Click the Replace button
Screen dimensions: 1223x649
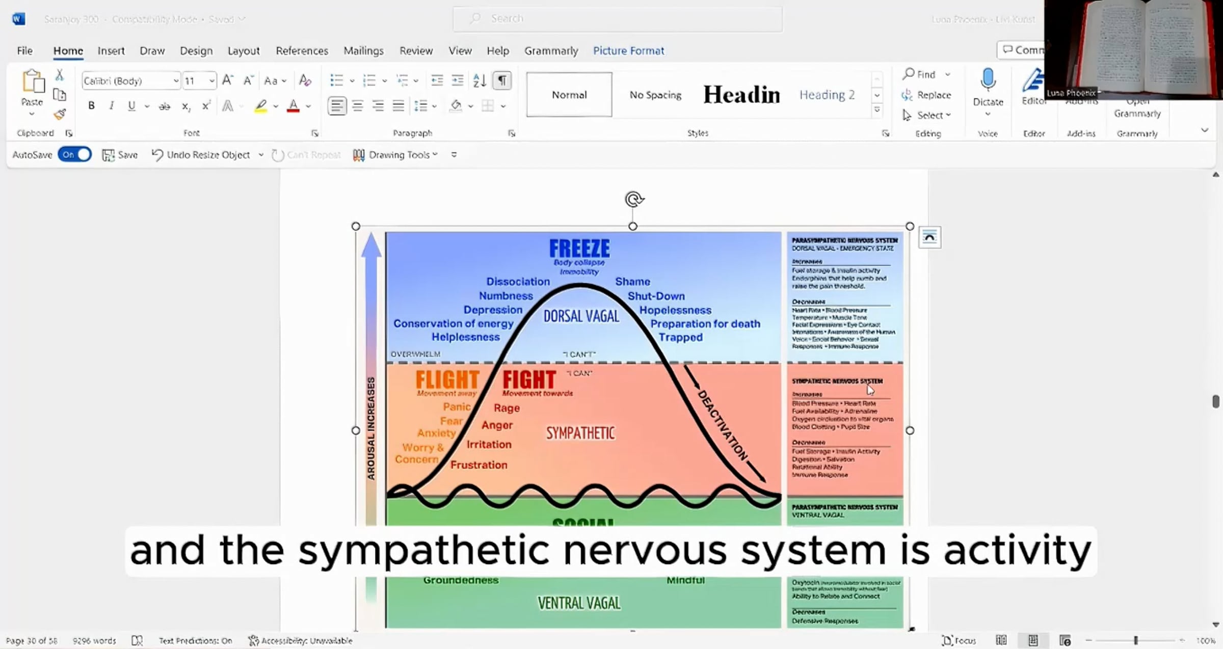click(x=926, y=95)
